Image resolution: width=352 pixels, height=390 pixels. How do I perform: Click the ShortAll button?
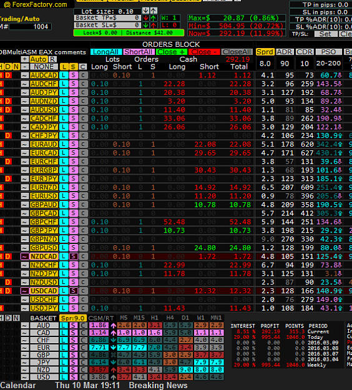click(x=139, y=52)
